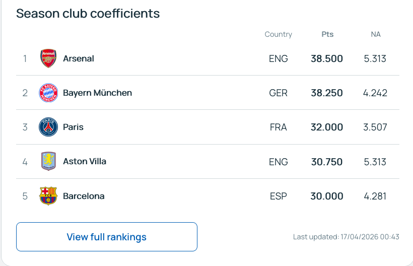Click the Season club coefficients heading
This screenshot has width=413, height=266.
click(x=88, y=14)
